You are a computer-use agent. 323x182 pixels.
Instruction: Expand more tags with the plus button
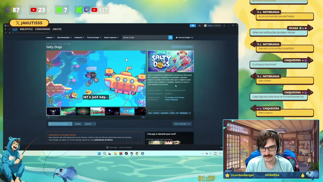point(190,113)
